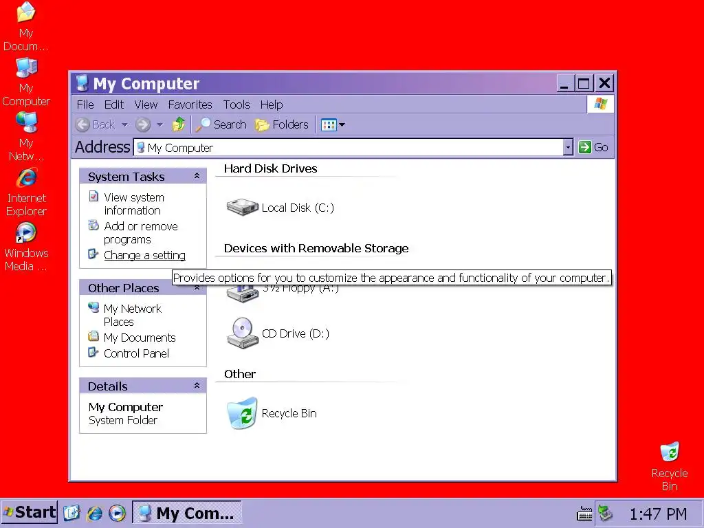
Task: Select the Windows Media Player desktop shortcut
Action: point(26,247)
